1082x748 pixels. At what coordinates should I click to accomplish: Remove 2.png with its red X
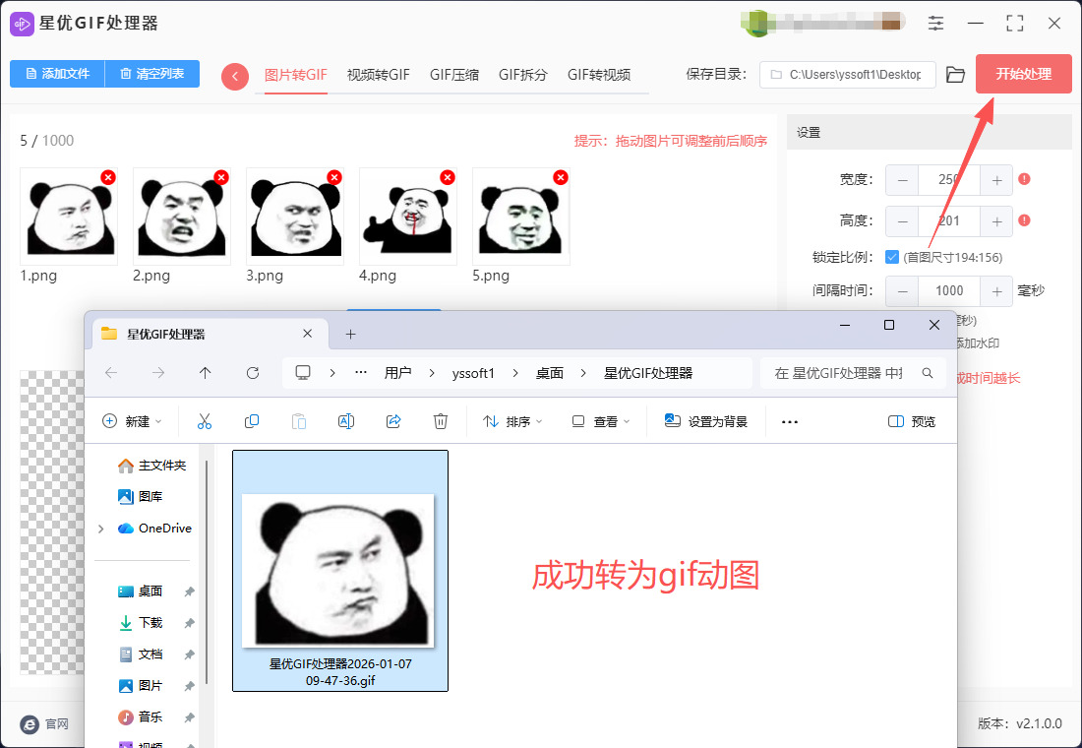coord(220,177)
